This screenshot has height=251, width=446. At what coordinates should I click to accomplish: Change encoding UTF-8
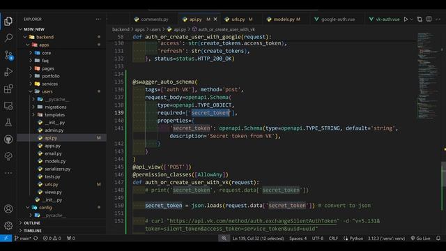[x=318, y=238]
